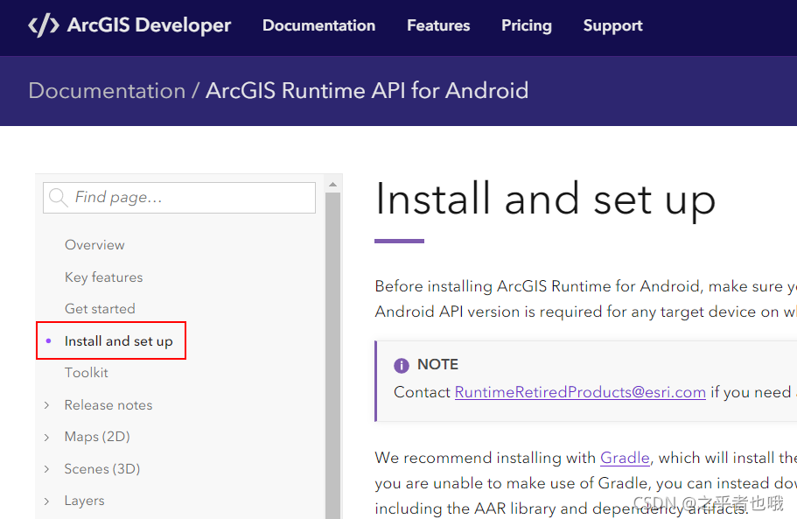Select Install and set up in sidebar
The width and height of the screenshot is (797, 519).
(118, 341)
